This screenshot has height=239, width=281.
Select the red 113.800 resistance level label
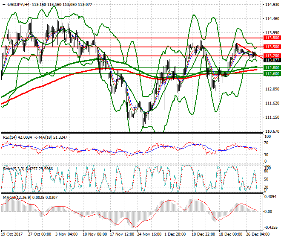coord(272,38)
